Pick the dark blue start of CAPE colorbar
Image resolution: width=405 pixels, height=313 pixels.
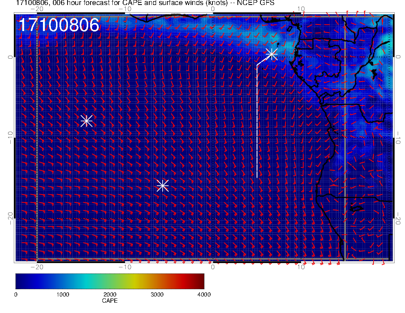click(18, 281)
